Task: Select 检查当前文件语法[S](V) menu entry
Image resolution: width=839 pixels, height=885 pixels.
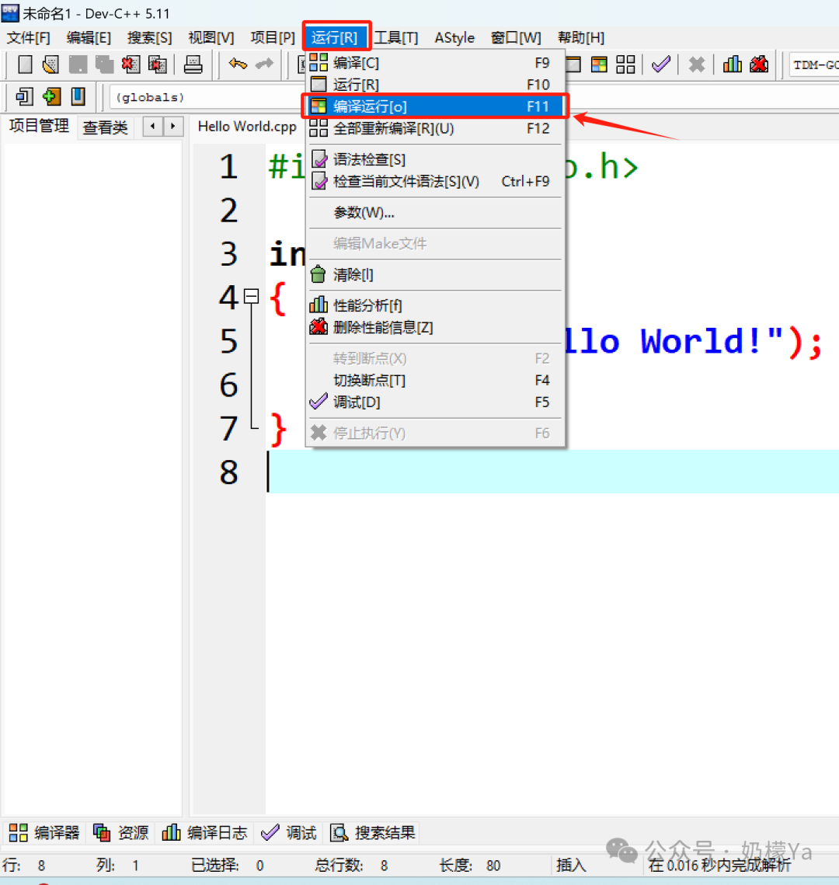Action: [x=435, y=181]
